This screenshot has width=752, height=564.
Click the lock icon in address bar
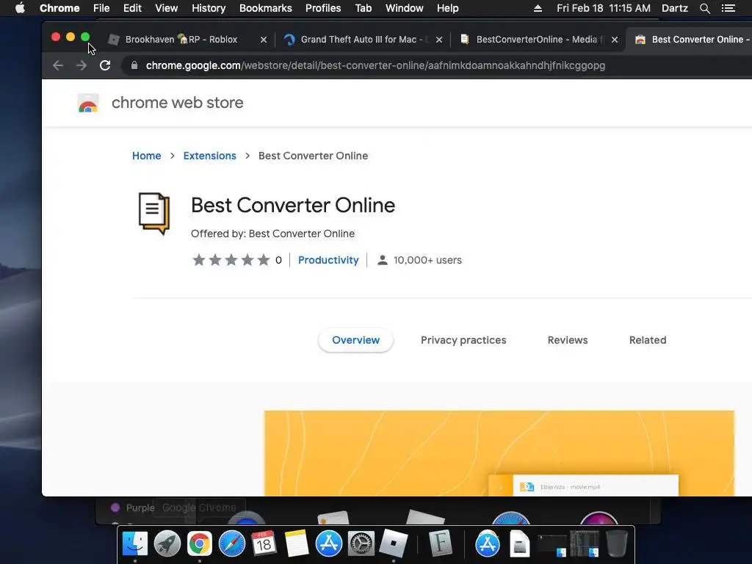coord(134,65)
